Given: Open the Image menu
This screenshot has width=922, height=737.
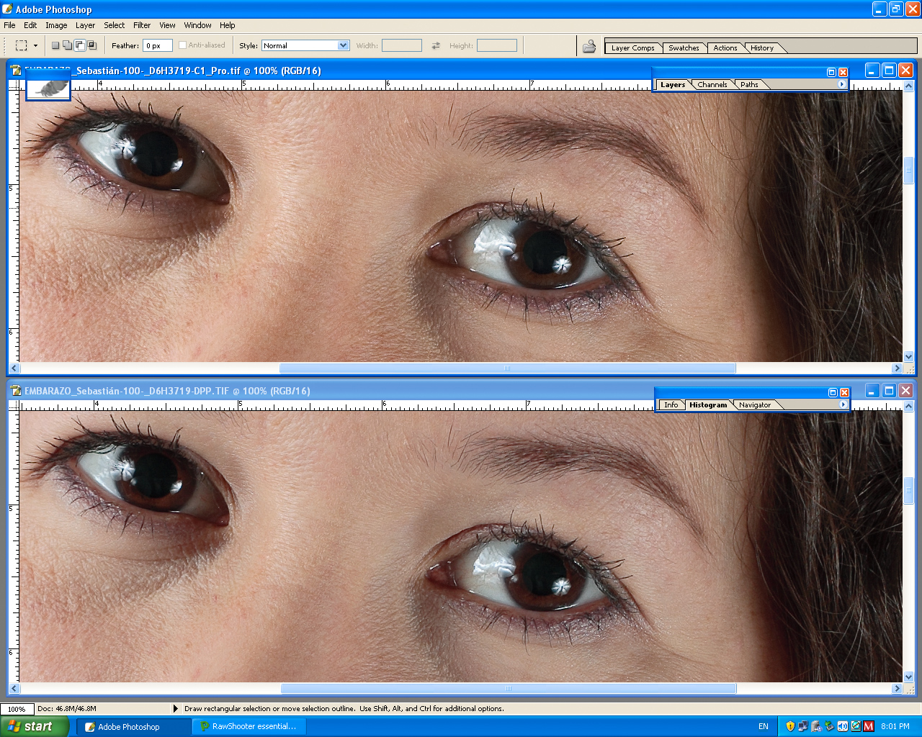Looking at the screenshot, I should [56, 25].
